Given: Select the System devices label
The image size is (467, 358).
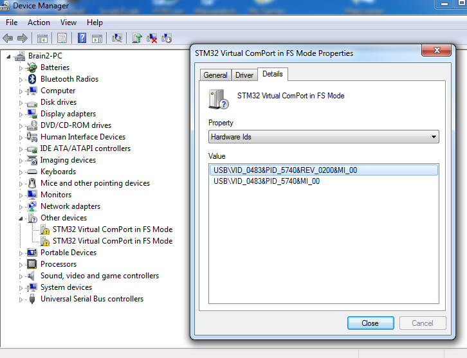Looking at the screenshot, I should [66, 287].
